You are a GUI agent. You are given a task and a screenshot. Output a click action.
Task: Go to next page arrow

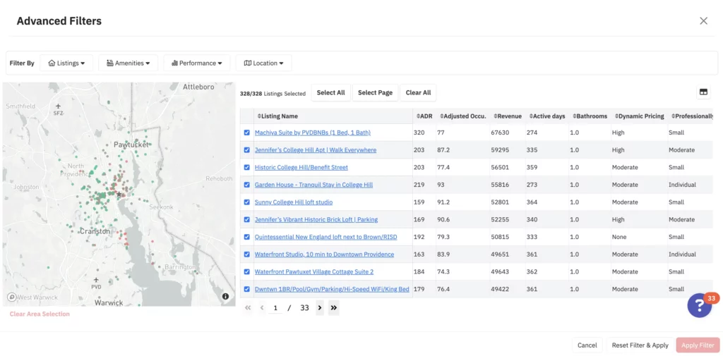coord(320,308)
